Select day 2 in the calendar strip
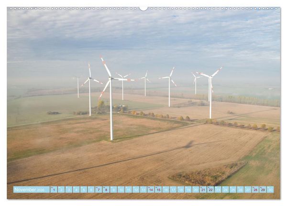The width and height of the screenshot is (287, 206). click(61, 189)
